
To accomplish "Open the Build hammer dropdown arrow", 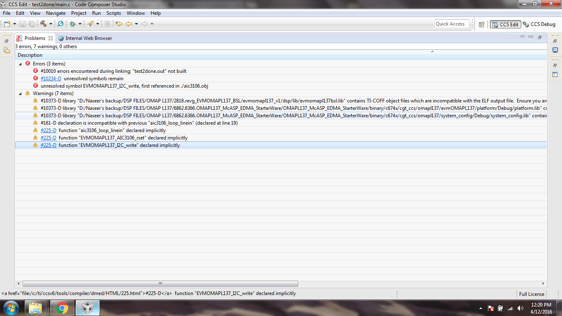I will pos(51,24).
